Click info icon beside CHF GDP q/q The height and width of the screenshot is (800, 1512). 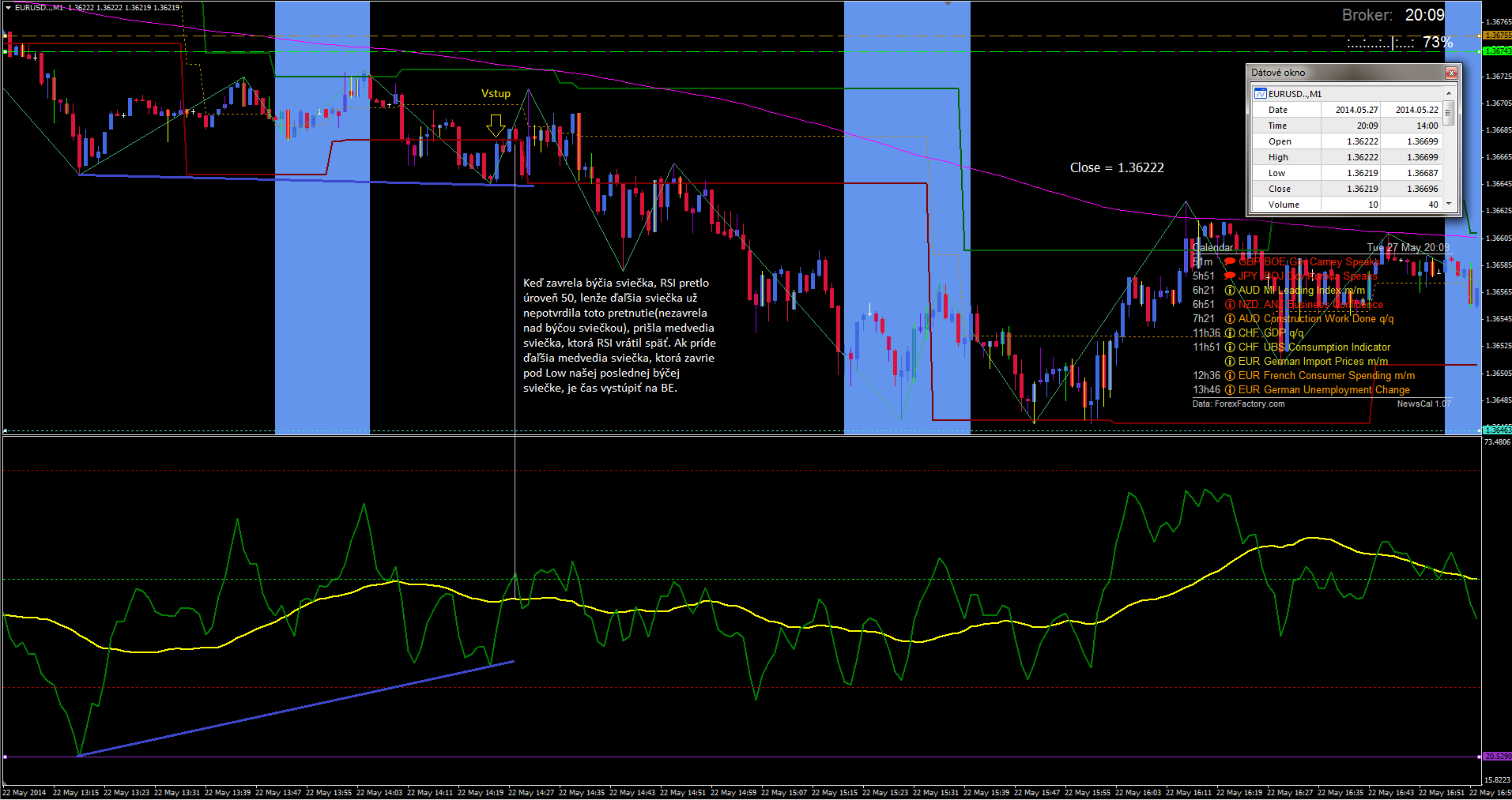(x=1230, y=333)
